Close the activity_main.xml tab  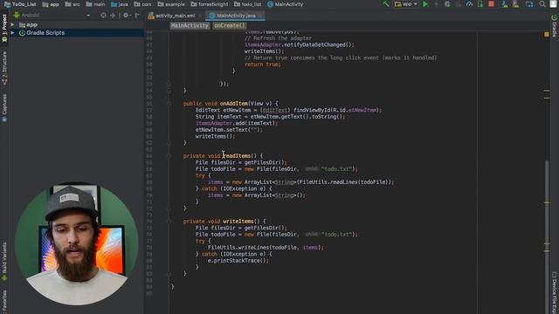coord(200,16)
